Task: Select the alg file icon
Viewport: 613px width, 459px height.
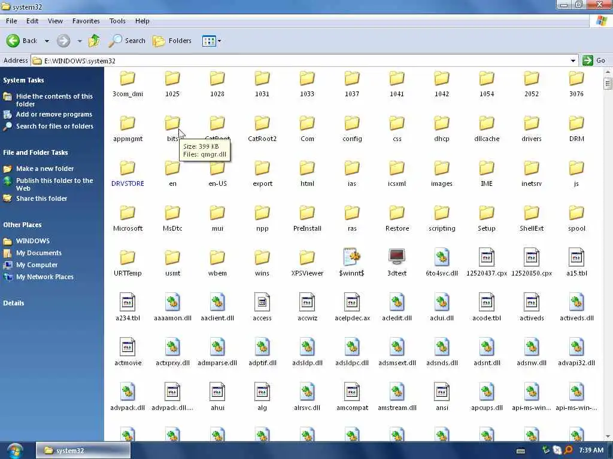Action: click(x=262, y=392)
